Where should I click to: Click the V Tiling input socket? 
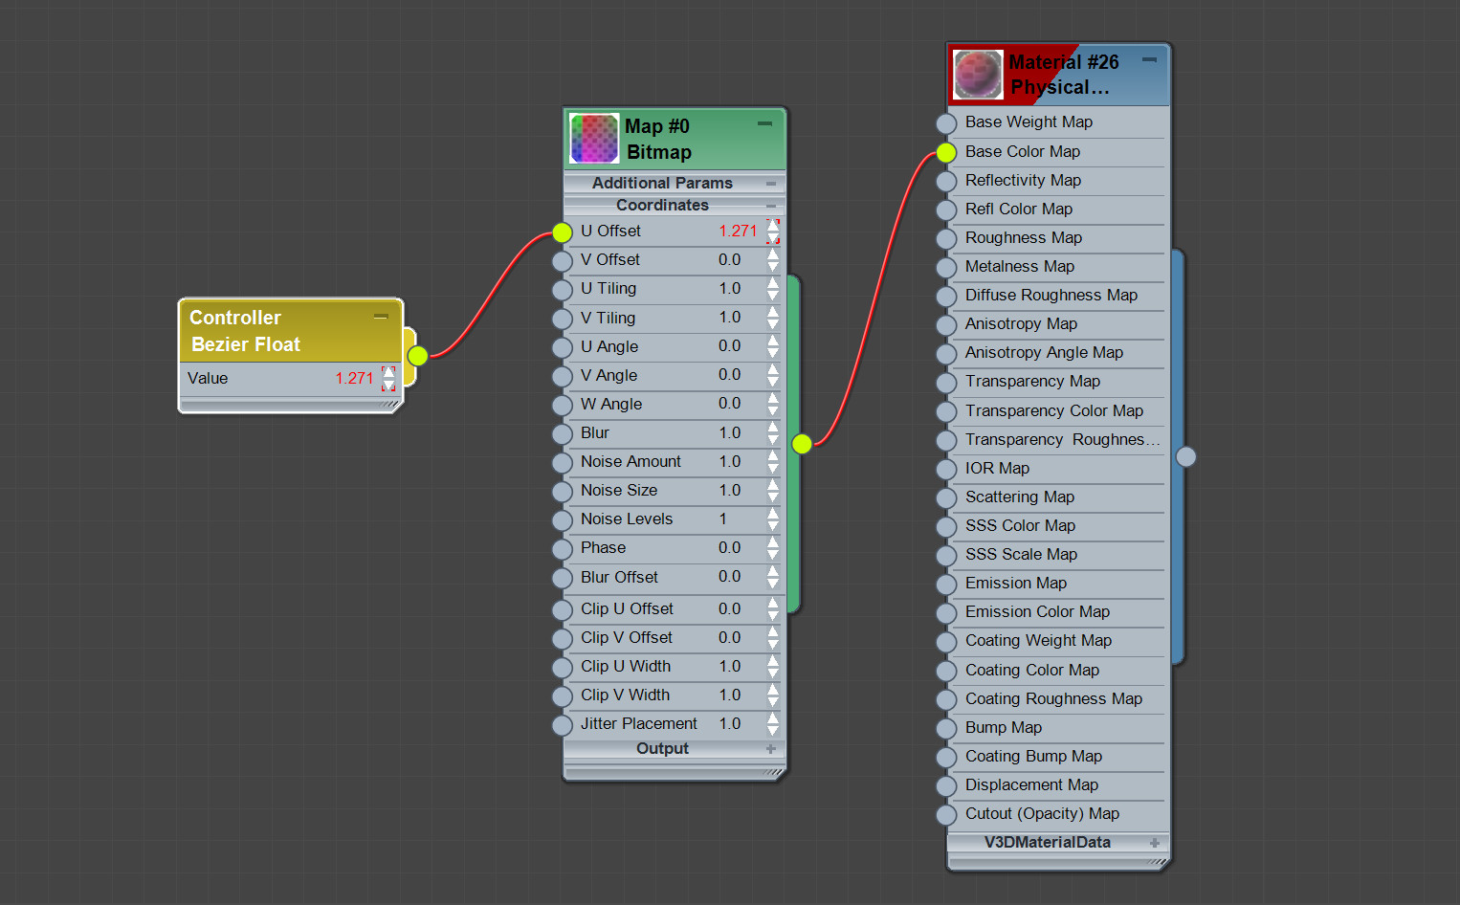(563, 319)
